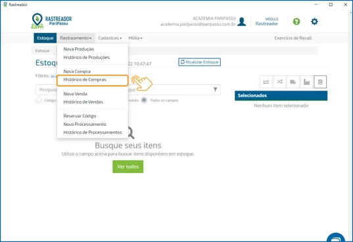The height and width of the screenshot is (242, 353).
Task: Click the shuffle arrows icon button
Action: click(x=279, y=82)
